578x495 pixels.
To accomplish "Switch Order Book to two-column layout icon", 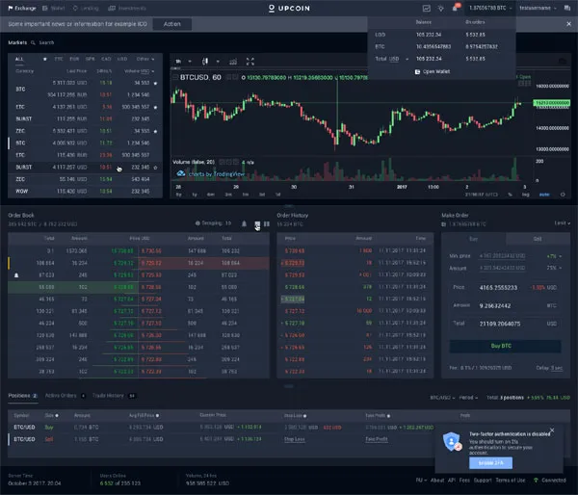I will 267,223.
